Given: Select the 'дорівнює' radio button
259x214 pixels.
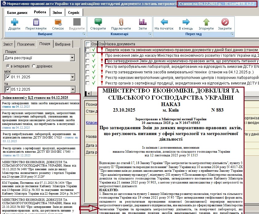Looking at the screenshot, I should point(34,66).
